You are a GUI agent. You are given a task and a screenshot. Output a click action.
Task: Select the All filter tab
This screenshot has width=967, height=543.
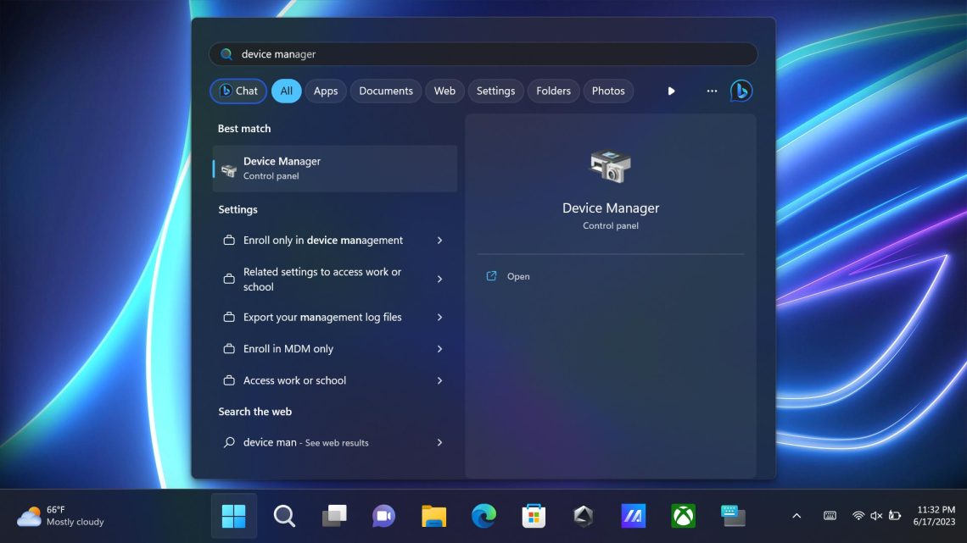[286, 91]
